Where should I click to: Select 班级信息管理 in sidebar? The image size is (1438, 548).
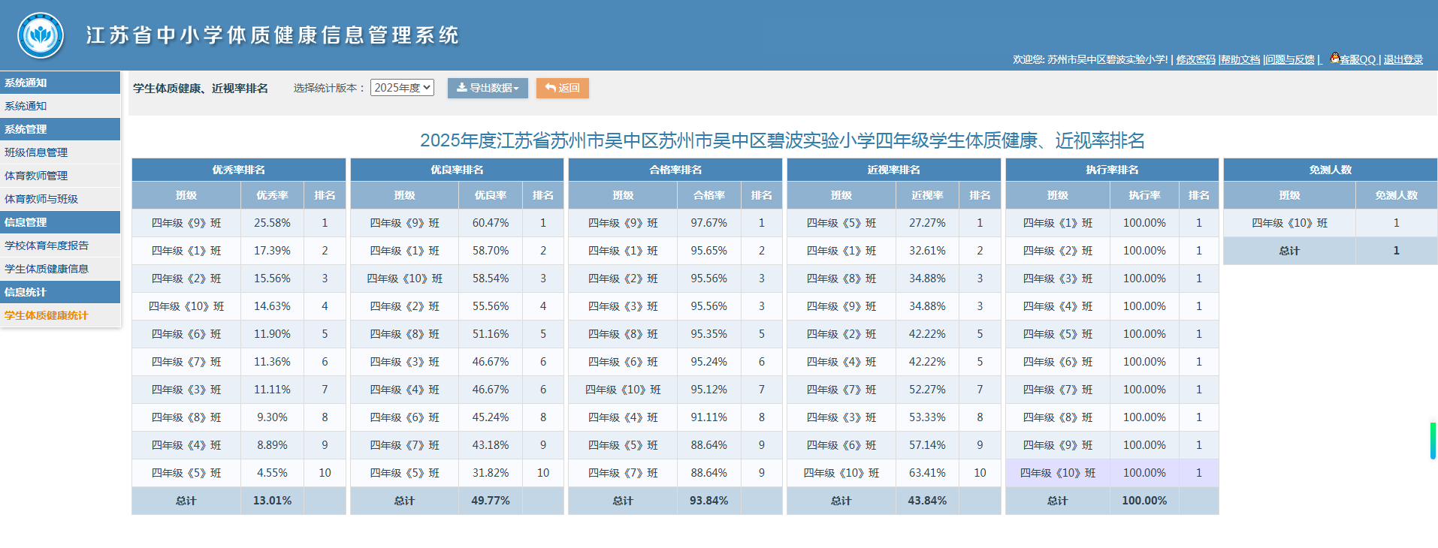coord(36,152)
